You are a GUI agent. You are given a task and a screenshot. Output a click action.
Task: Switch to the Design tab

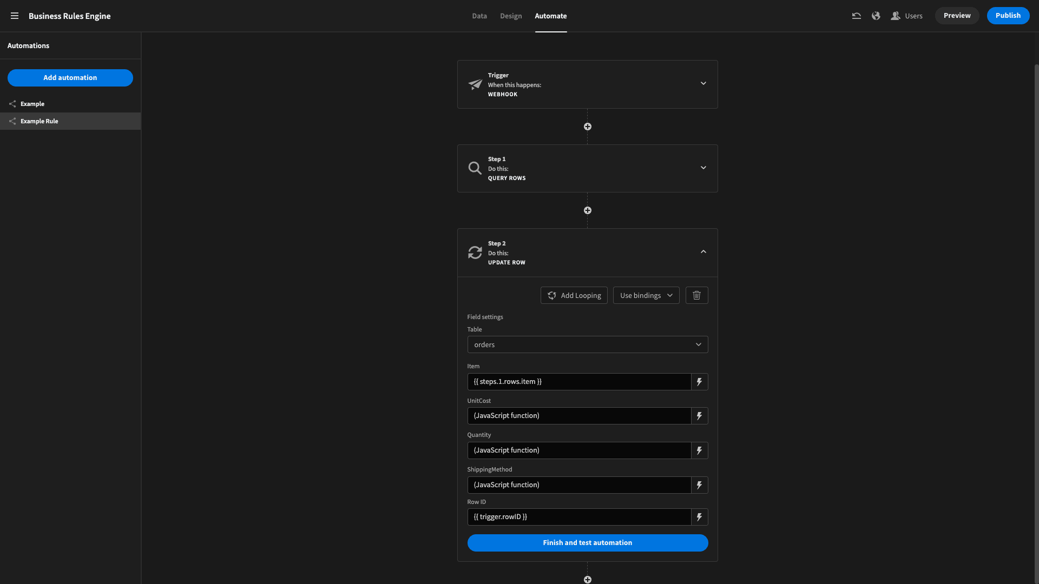[x=511, y=16]
